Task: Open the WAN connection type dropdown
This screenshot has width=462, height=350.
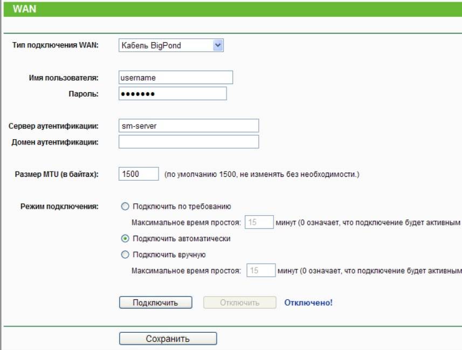Action: (x=170, y=46)
